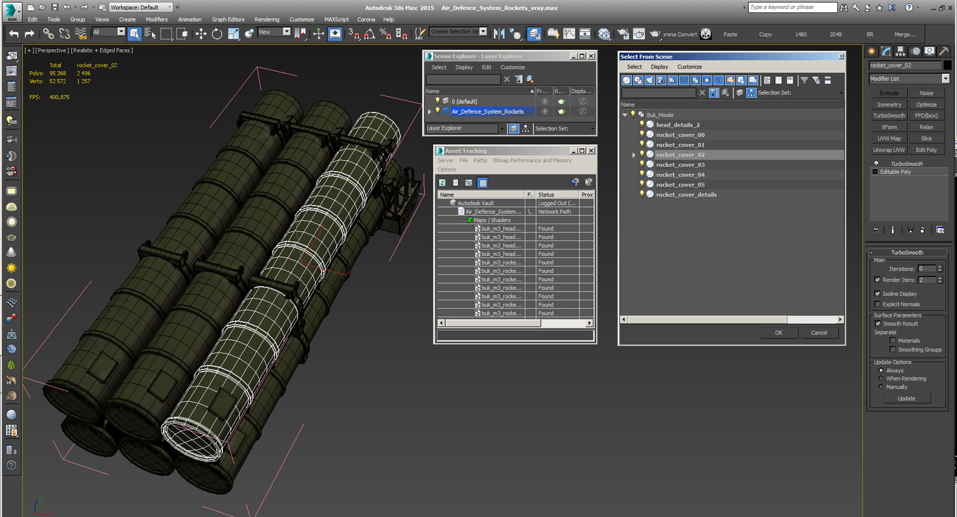Toggle the Isoline Display checkbox

[877, 293]
